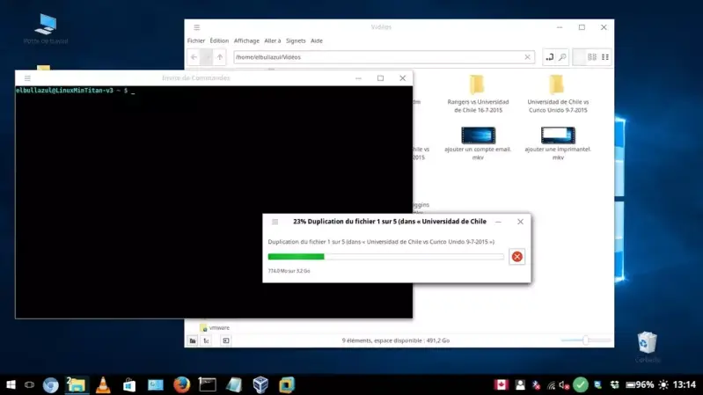Open the Aller à menu

click(x=272, y=40)
